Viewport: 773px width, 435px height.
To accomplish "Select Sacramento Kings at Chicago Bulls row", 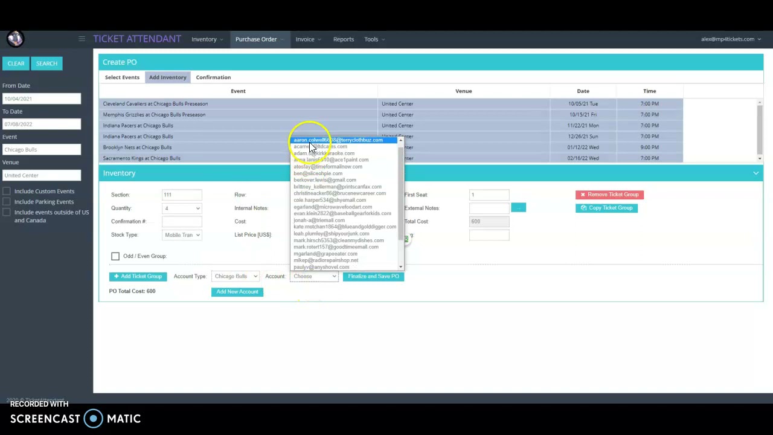I will 391,158.
